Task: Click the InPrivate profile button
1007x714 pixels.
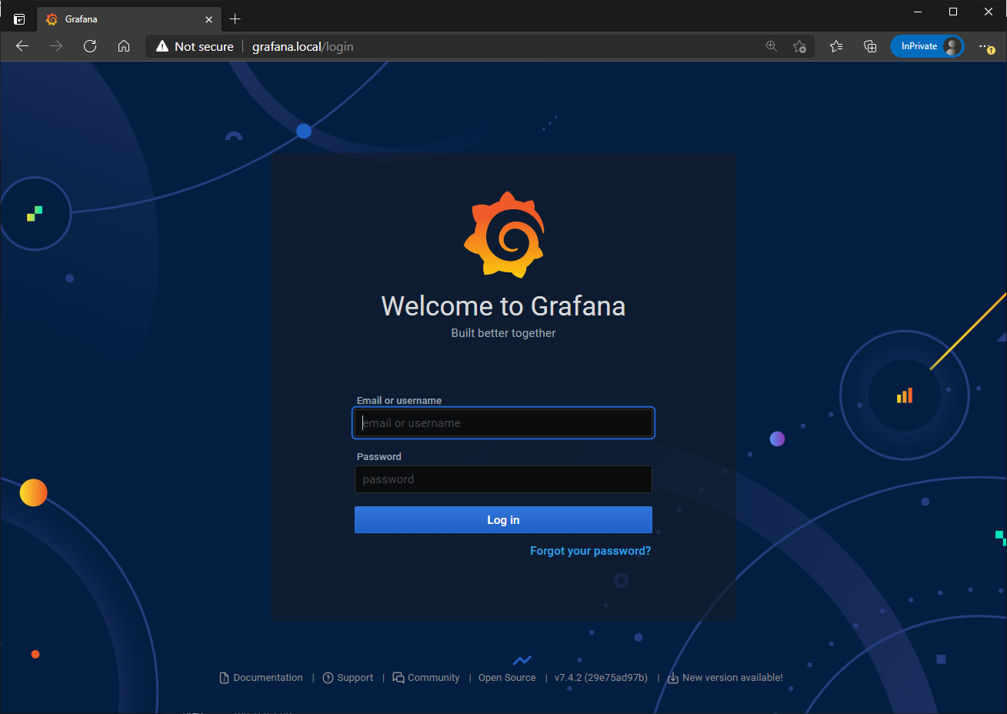Action: (x=927, y=46)
